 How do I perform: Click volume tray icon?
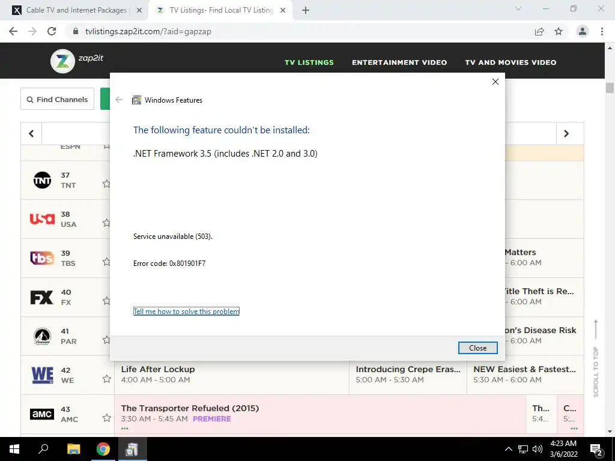coord(538,449)
